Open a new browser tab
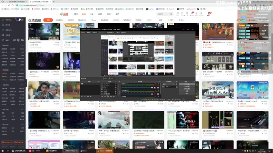This screenshot has width=273, height=153. click(x=54, y=2)
